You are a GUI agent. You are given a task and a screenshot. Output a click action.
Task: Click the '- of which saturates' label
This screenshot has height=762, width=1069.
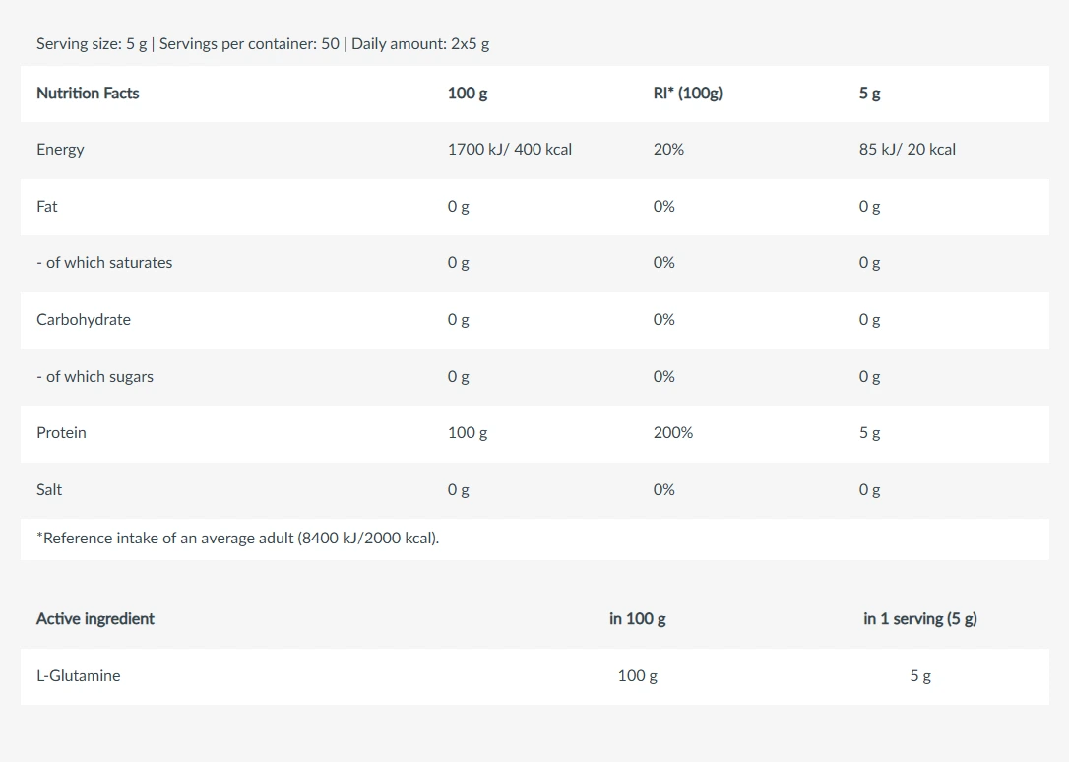(104, 263)
